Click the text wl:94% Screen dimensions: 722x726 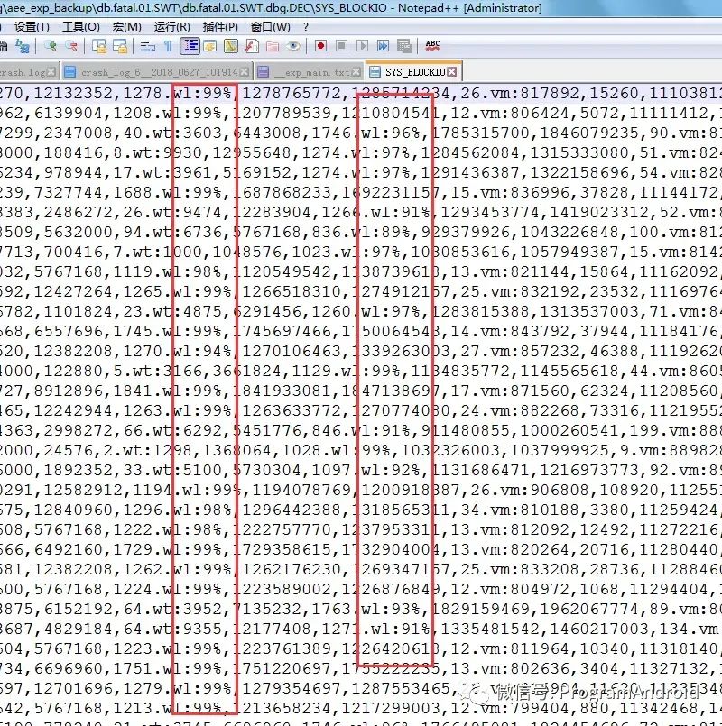(x=202, y=352)
